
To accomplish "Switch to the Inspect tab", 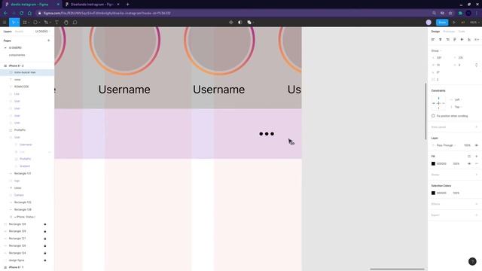I will pyautogui.click(x=462, y=32).
